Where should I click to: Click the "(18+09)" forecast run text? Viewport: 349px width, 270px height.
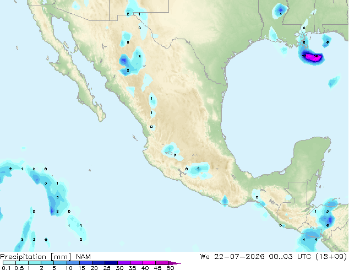tap(331, 257)
